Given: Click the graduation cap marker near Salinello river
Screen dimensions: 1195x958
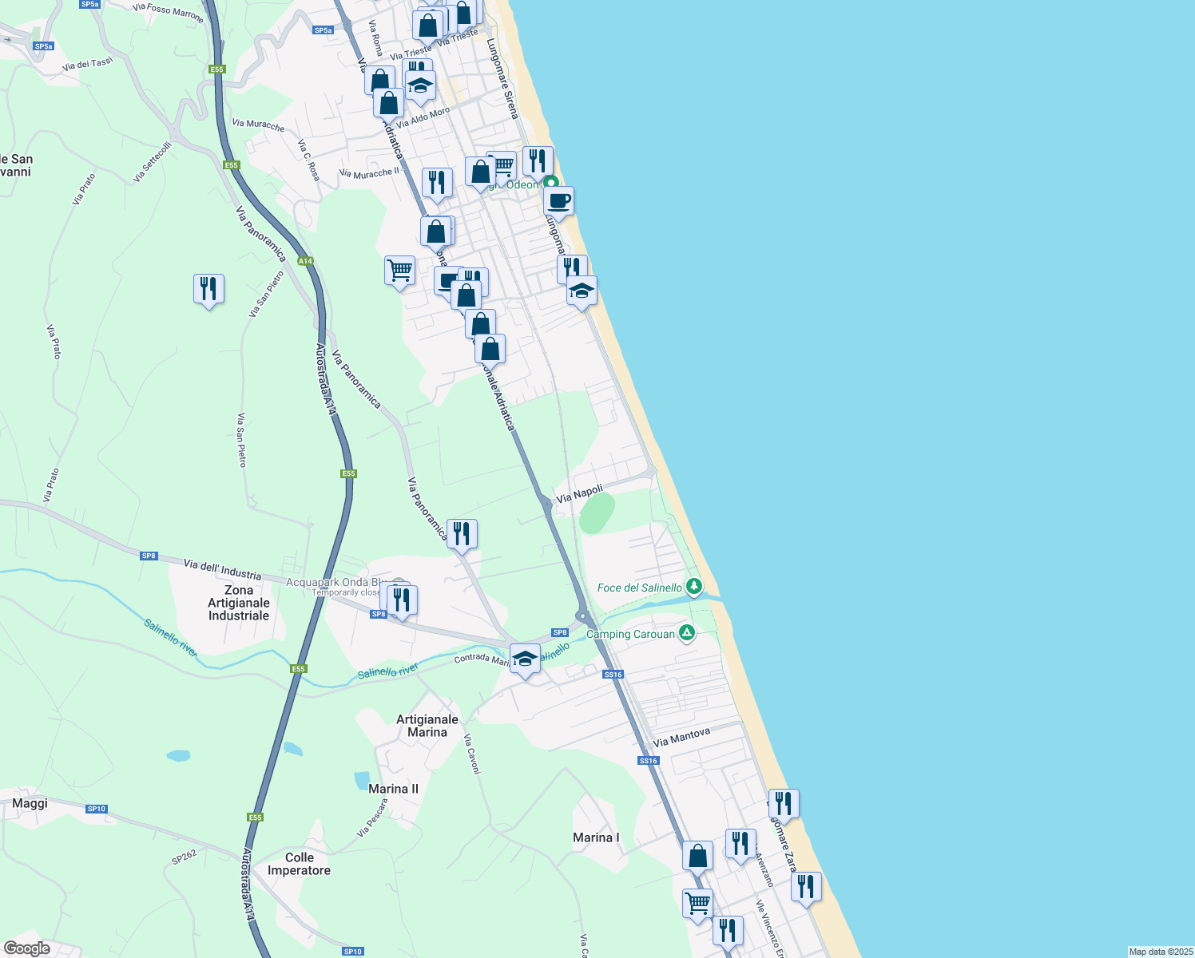Looking at the screenshot, I should [x=526, y=658].
